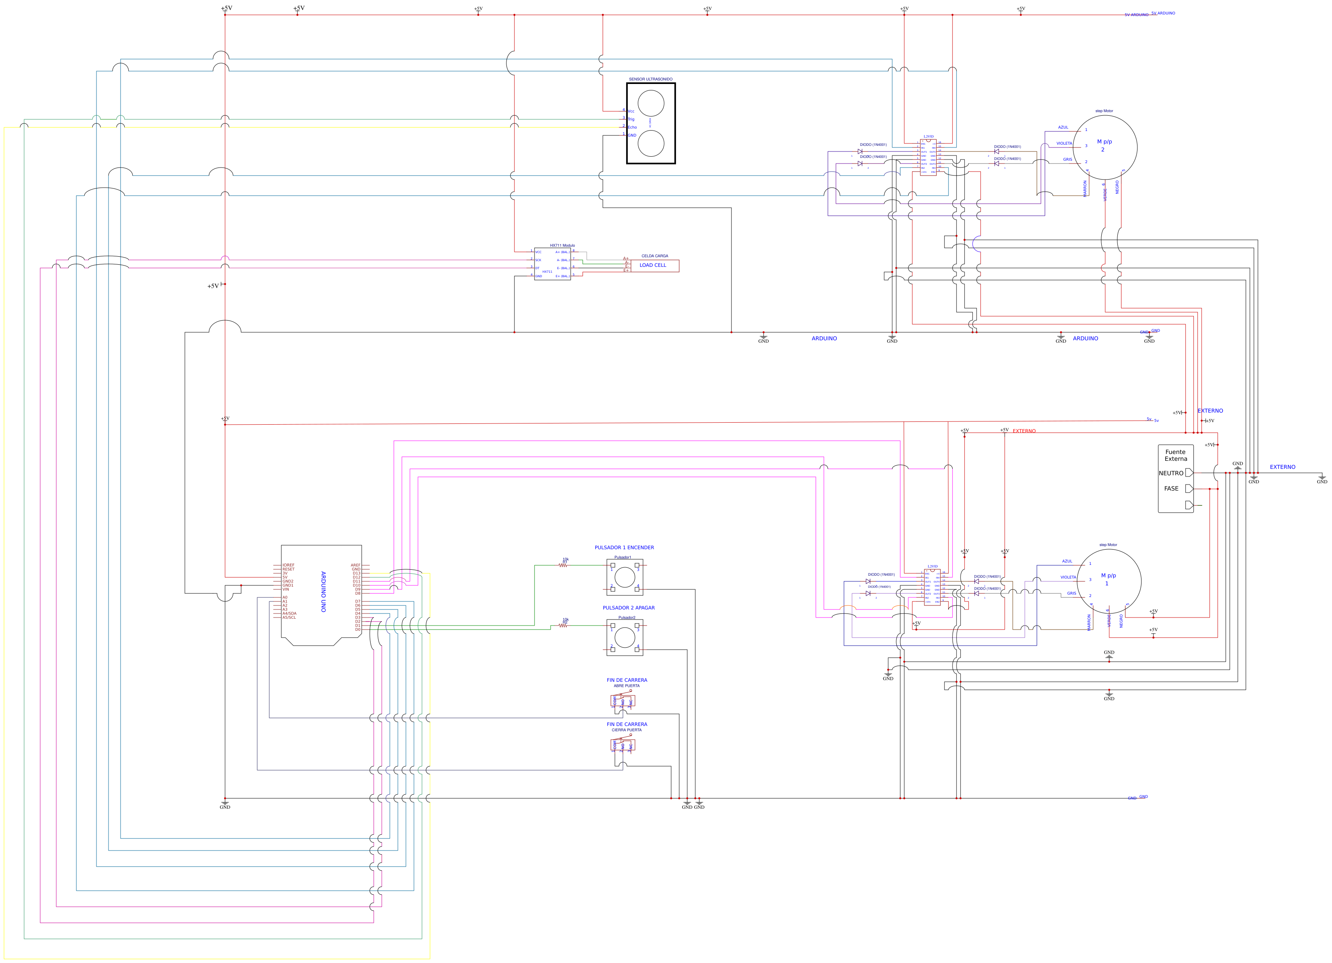Screen dimensions: 1332x963
Task: Click the upper L293D driver chip
Action: 929,157
